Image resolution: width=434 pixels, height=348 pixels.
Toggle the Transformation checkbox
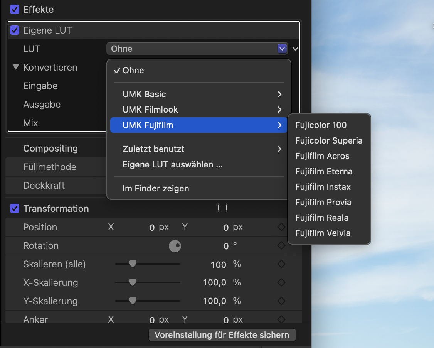pyautogui.click(x=15, y=208)
